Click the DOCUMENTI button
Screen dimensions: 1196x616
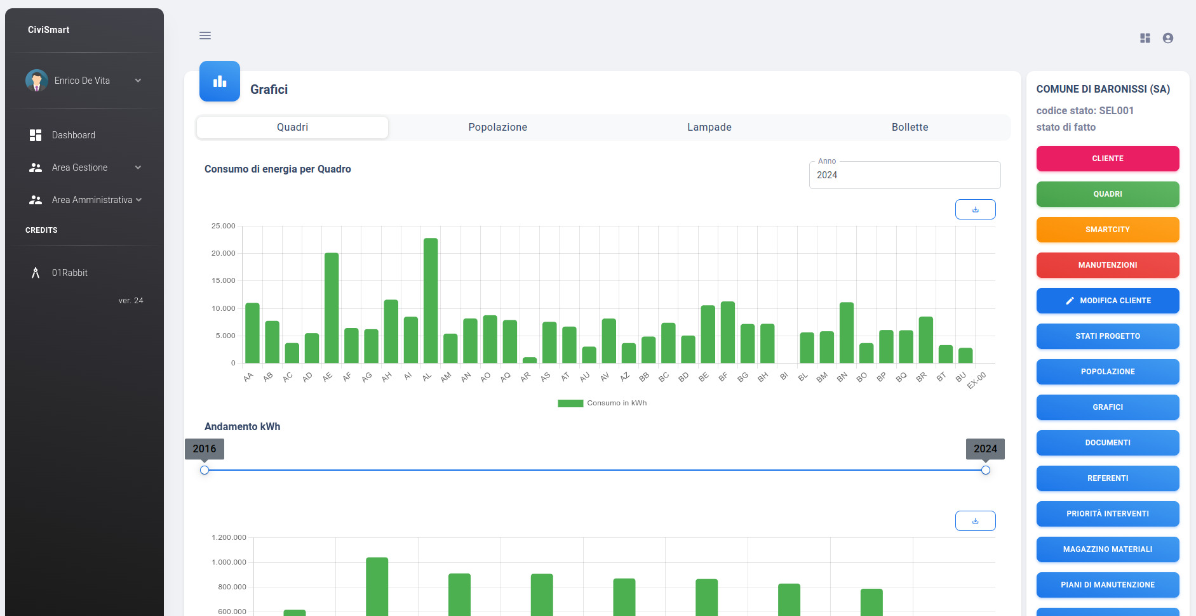pos(1108,443)
